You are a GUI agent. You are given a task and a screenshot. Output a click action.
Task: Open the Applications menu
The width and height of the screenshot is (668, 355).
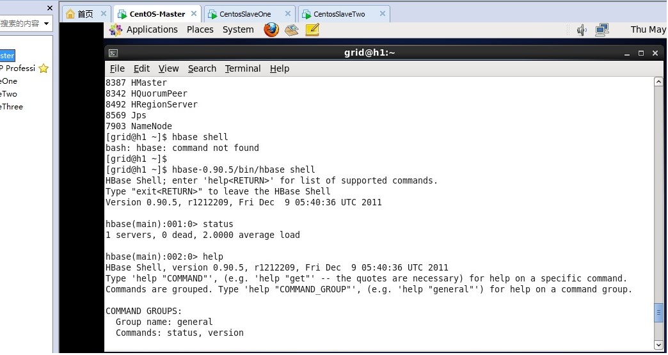coord(152,30)
